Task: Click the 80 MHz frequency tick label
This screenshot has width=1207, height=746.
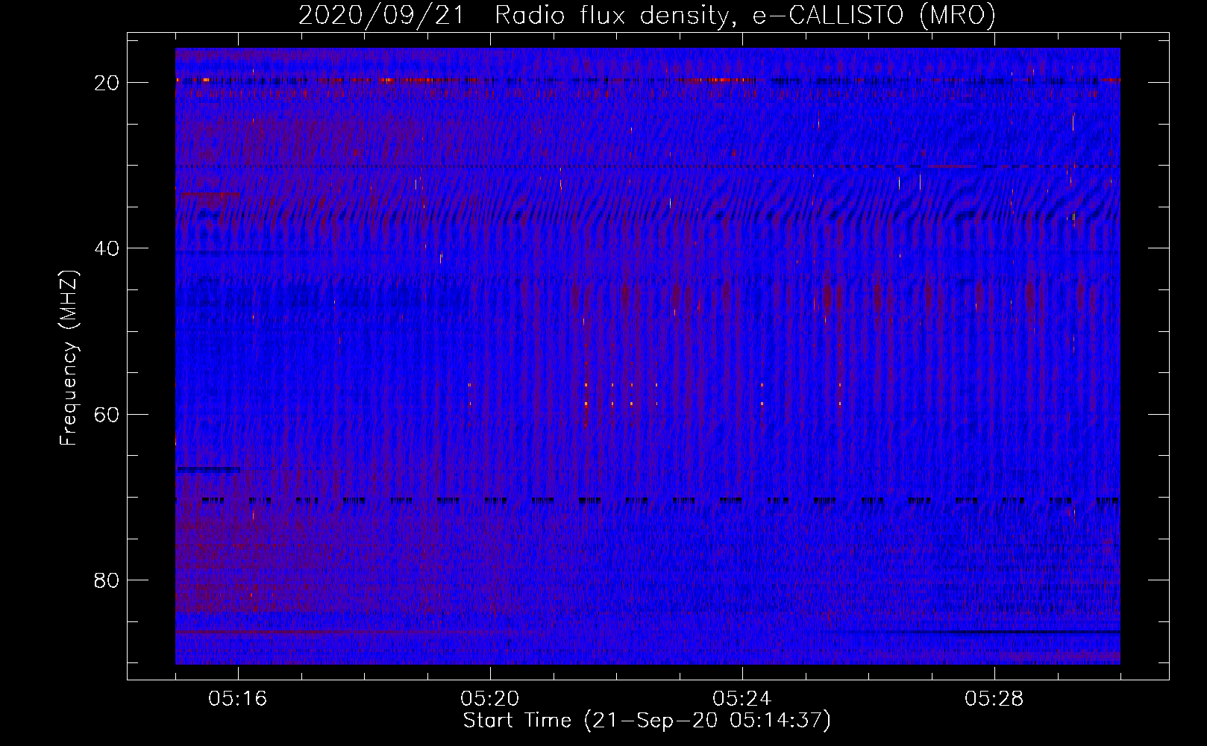Action: click(107, 580)
